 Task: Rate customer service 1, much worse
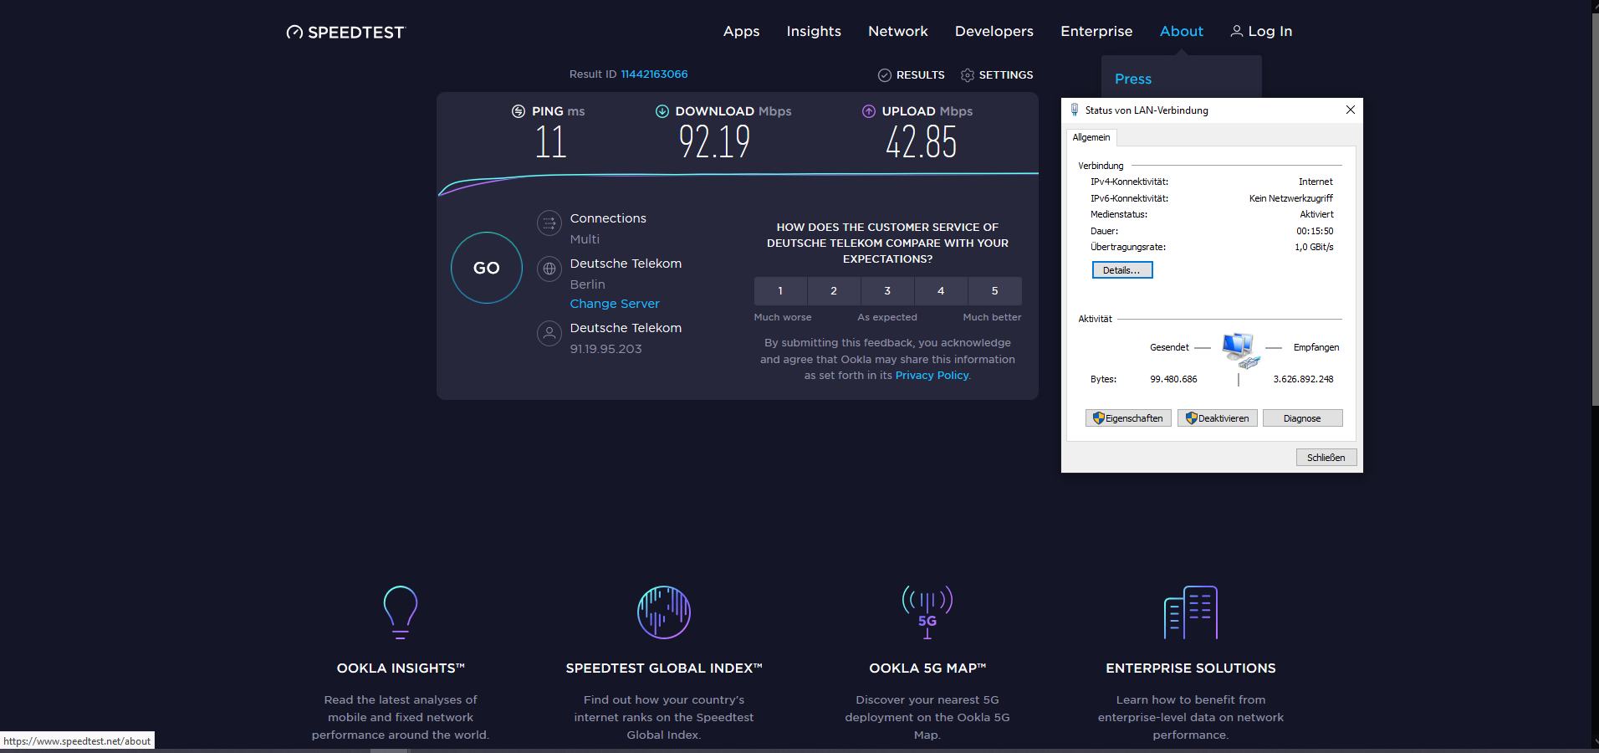(780, 291)
